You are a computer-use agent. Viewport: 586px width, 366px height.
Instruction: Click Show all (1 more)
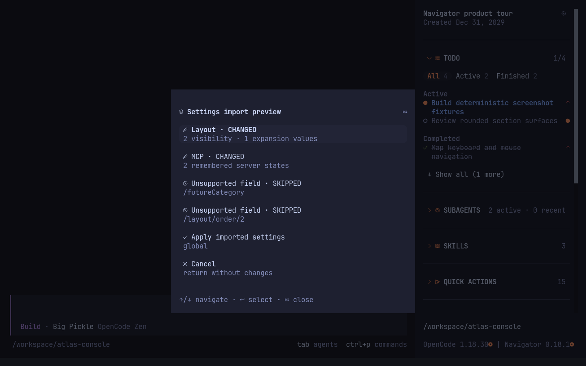pos(466,174)
